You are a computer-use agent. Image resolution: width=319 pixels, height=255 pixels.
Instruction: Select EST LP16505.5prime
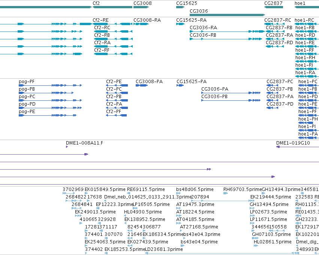pos(135,208)
